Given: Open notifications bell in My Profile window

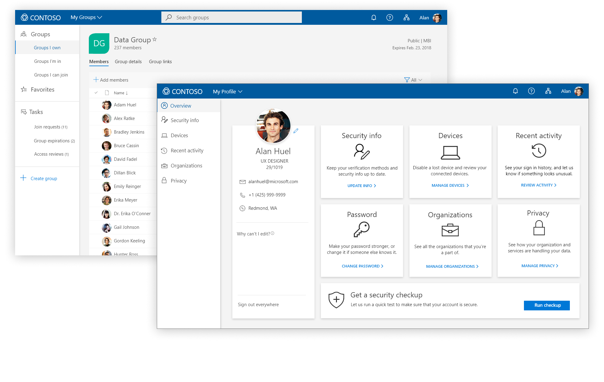Looking at the screenshot, I should click(515, 91).
